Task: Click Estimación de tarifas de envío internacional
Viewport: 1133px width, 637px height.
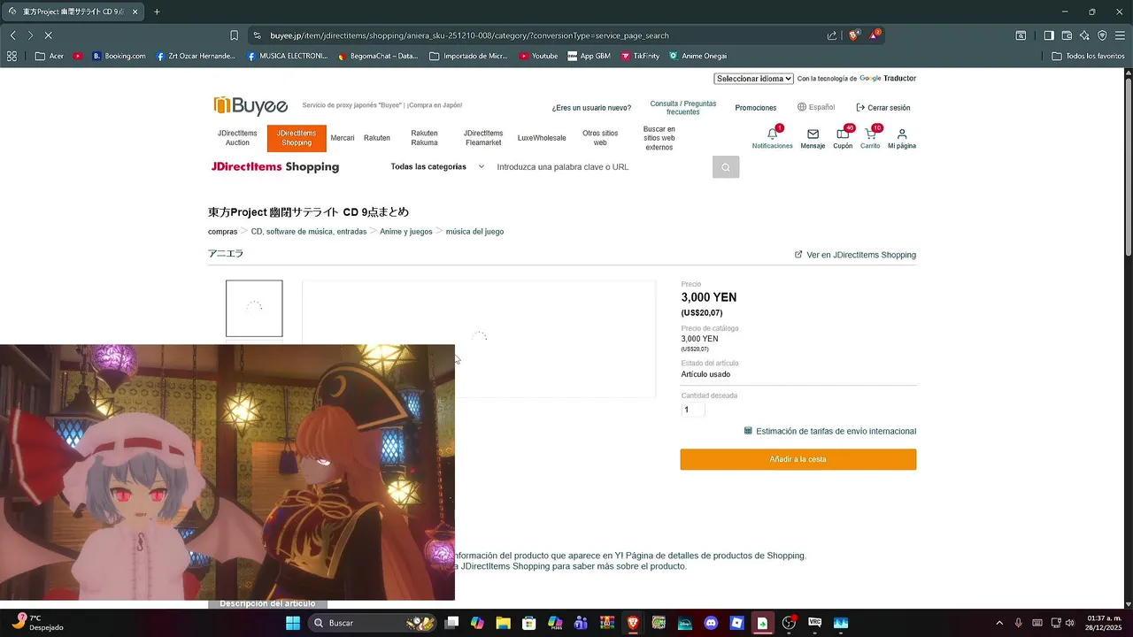Action: pos(836,431)
